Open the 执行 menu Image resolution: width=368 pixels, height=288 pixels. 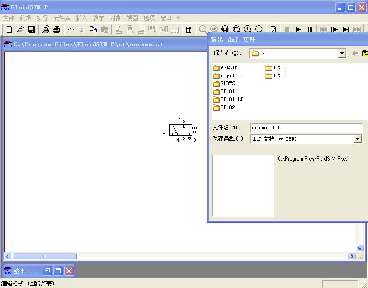42,18
